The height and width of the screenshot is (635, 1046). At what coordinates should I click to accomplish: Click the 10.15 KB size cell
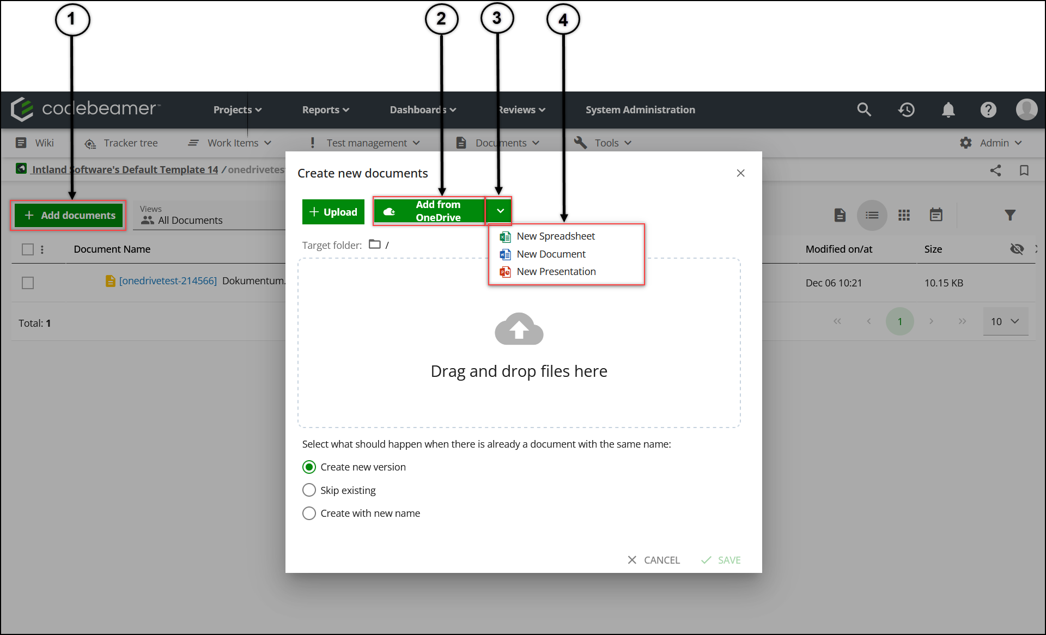point(944,283)
